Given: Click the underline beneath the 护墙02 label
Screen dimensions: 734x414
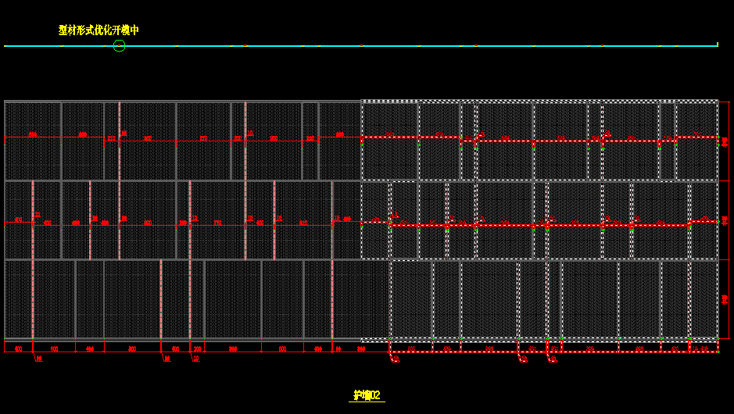Looking at the screenshot, I should coord(367,402).
